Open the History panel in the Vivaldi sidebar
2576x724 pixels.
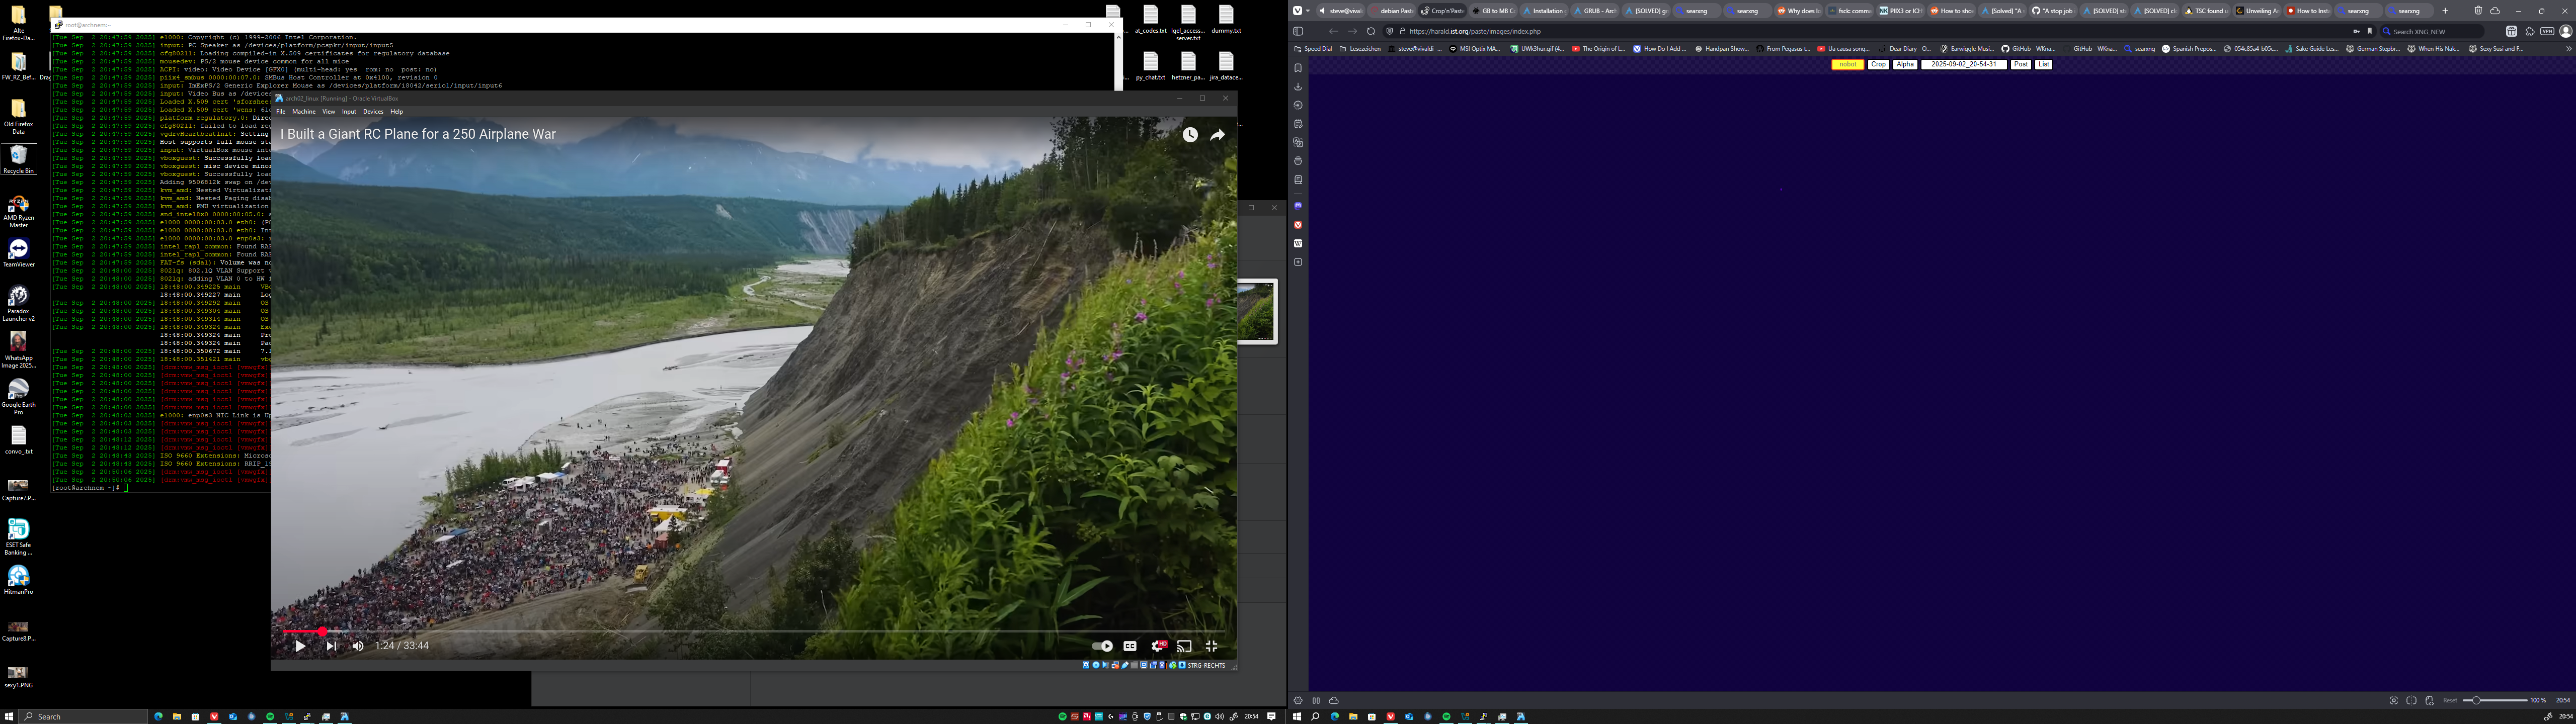[1298, 105]
